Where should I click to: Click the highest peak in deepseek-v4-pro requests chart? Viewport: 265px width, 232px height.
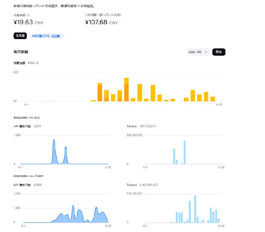(x=54, y=140)
